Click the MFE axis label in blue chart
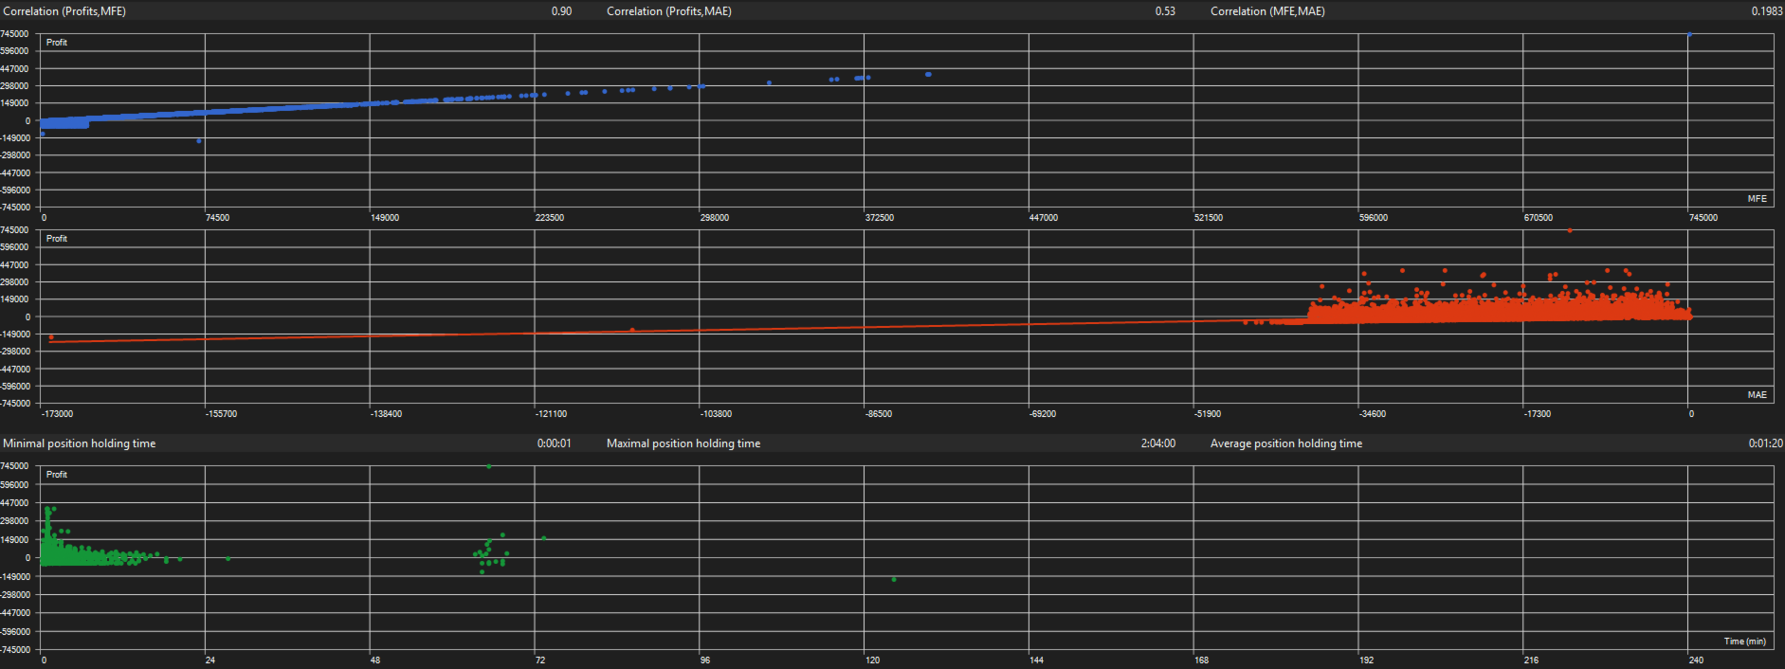This screenshot has width=1785, height=669. [1757, 199]
